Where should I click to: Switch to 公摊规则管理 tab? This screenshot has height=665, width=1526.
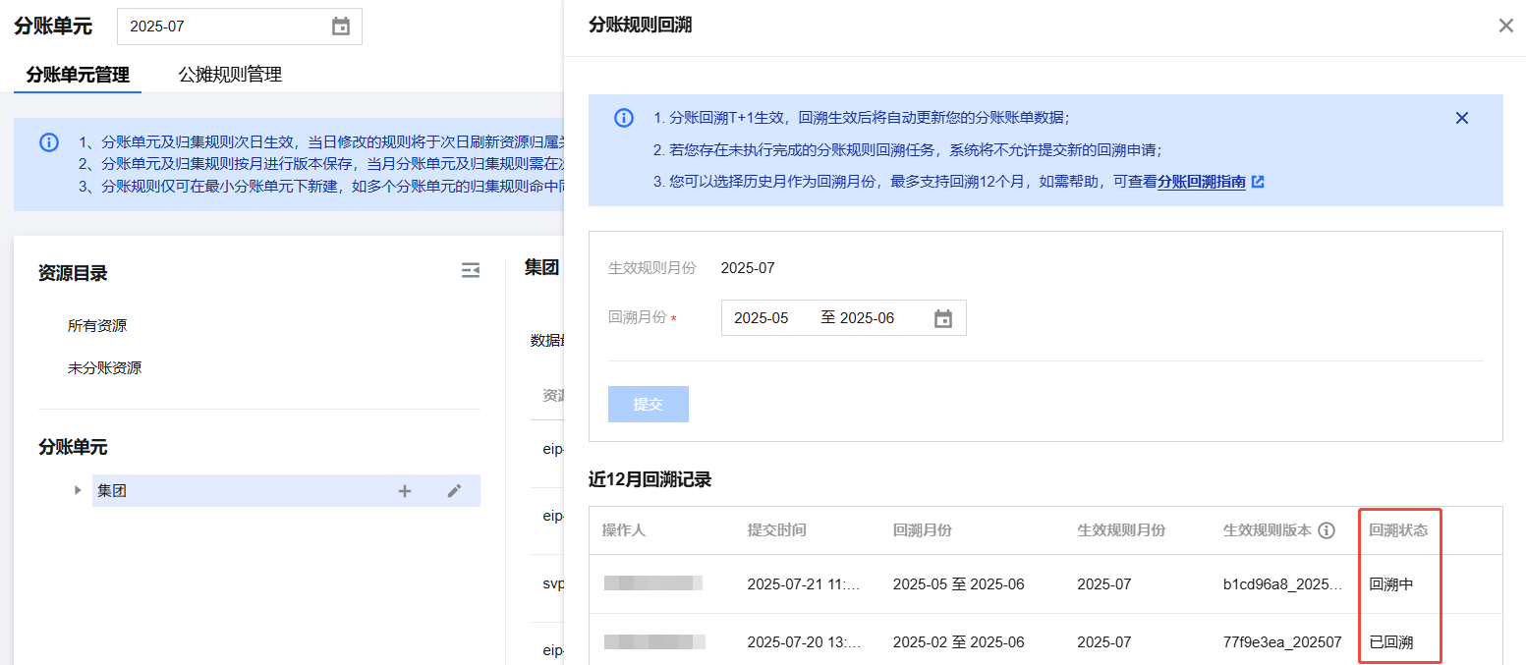230,75
